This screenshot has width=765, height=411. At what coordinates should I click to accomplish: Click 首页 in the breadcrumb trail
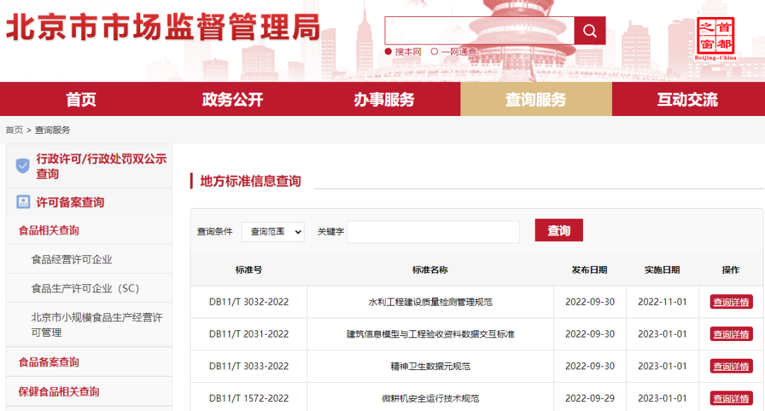(13, 129)
